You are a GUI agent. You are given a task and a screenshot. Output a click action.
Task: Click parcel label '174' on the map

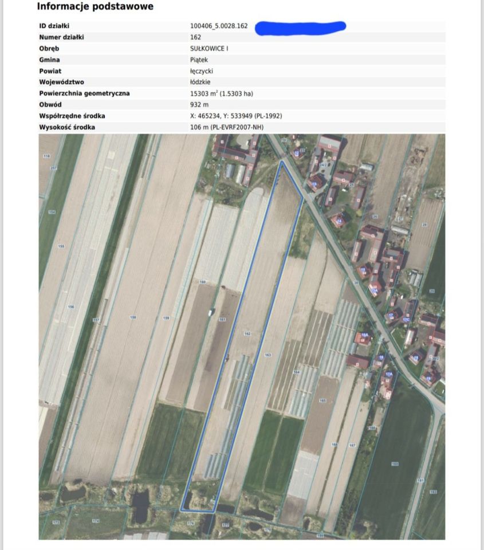coord(96,521)
